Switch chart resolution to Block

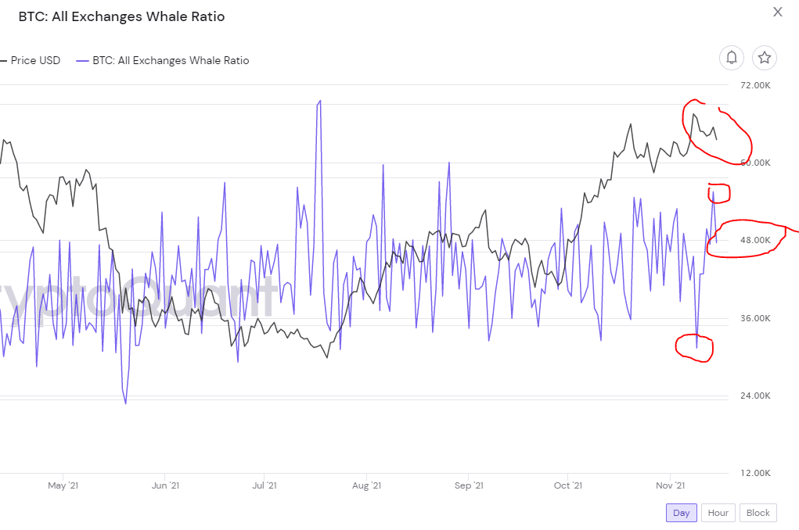[x=758, y=513]
